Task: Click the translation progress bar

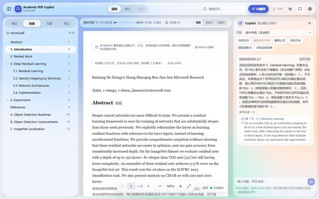Action: coord(124,23)
